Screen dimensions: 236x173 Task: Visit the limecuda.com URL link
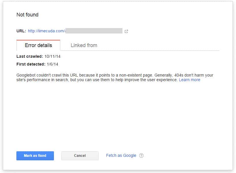(x=46, y=31)
